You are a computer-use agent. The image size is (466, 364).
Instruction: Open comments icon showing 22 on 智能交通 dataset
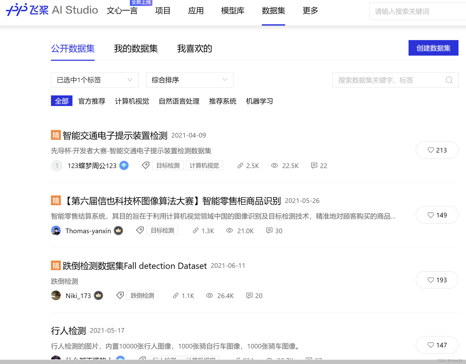(315, 166)
